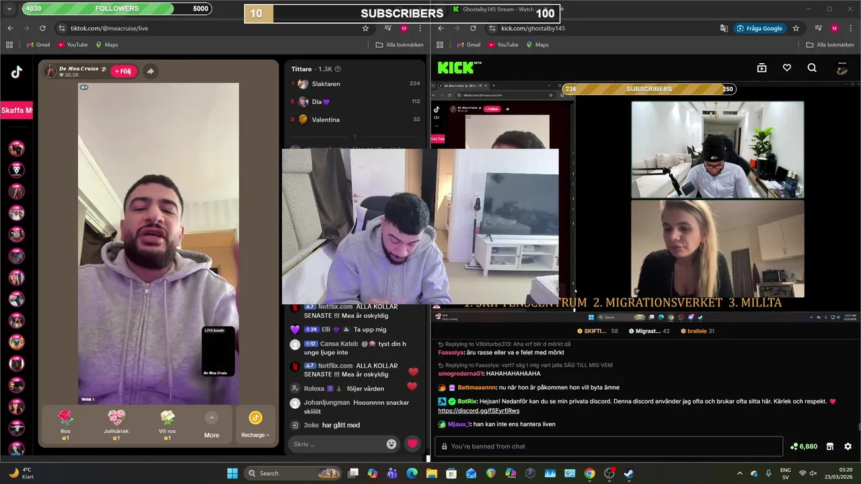The image size is (861, 484).
Task: Switch to Ghostalby145 Stream tab
Action: (x=499, y=9)
